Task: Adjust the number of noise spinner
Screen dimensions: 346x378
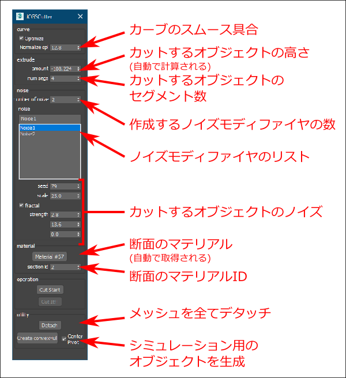Action: [78, 100]
